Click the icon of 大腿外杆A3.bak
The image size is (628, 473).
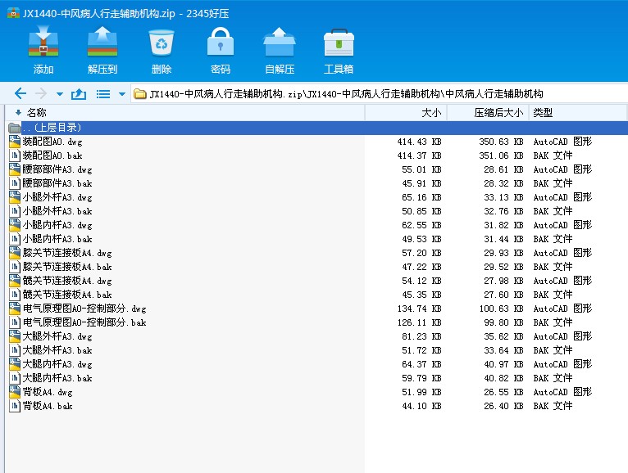[x=15, y=350]
